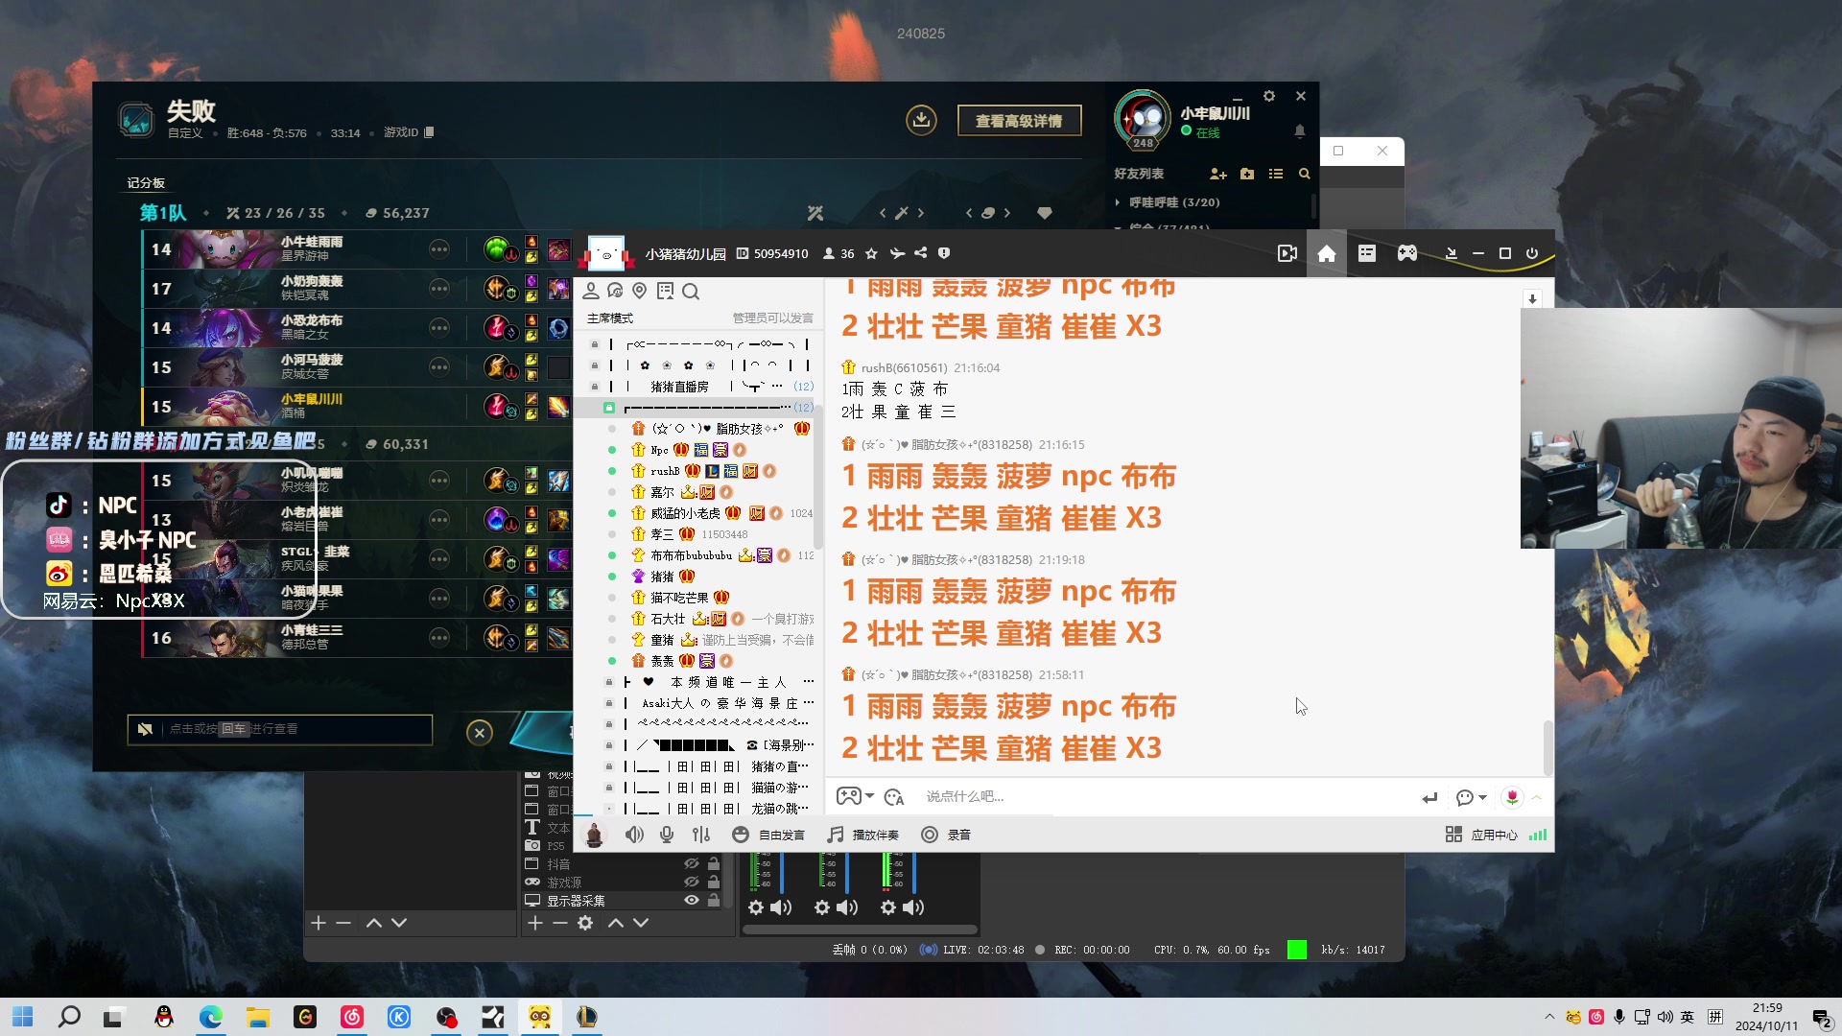Add friend in 好友列表
The image size is (1842, 1036).
click(x=1217, y=174)
